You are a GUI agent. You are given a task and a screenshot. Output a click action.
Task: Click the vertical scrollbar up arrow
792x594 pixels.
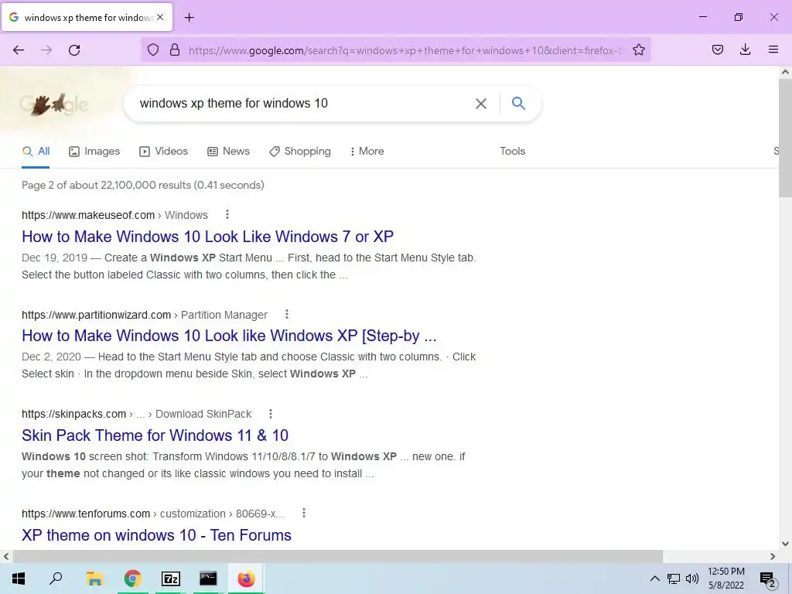point(785,72)
